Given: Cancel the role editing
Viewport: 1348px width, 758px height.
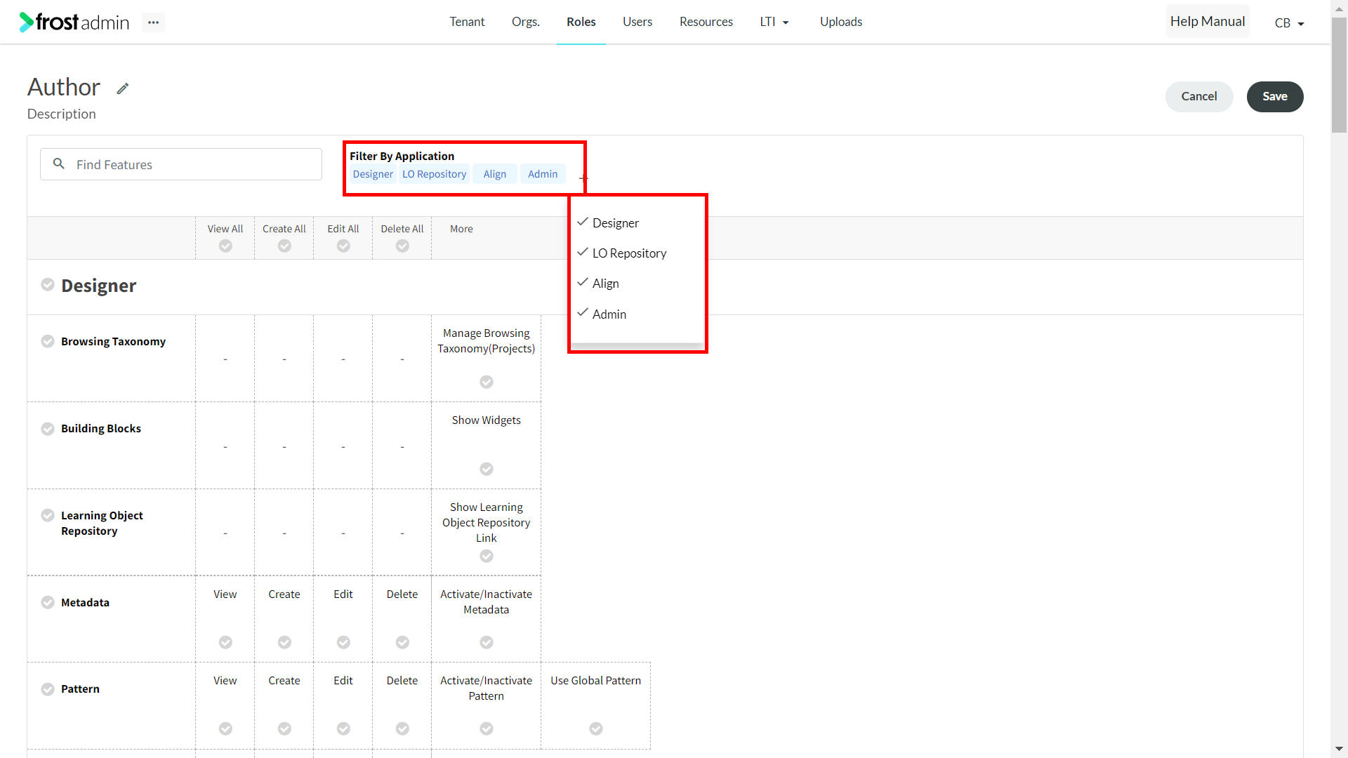Looking at the screenshot, I should (x=1199, y=96).
